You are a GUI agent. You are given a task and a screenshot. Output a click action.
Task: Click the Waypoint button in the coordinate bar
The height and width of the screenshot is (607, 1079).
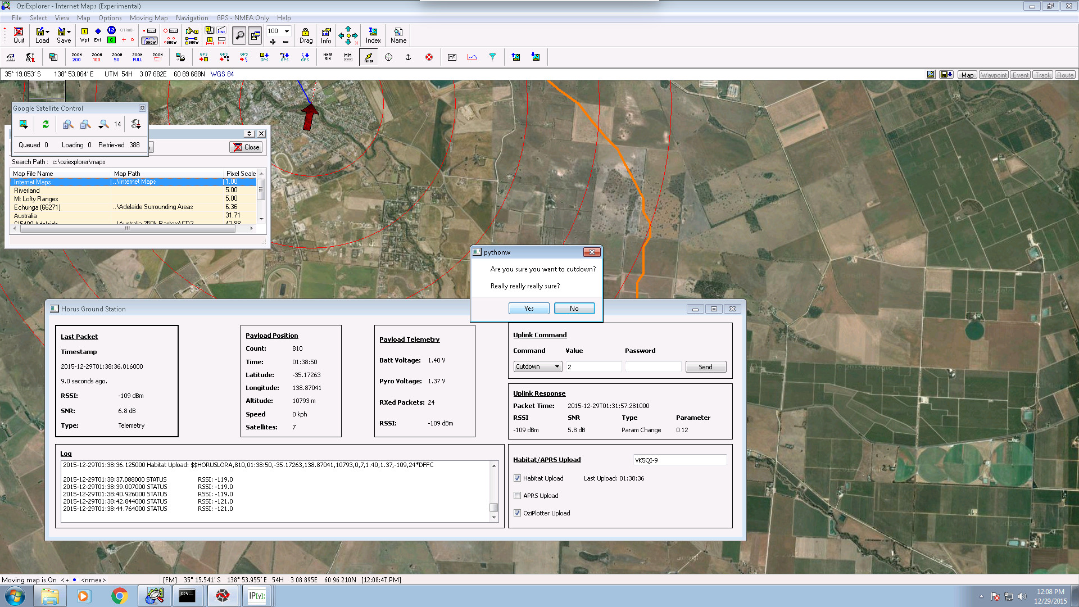click(x=994, y=75)
